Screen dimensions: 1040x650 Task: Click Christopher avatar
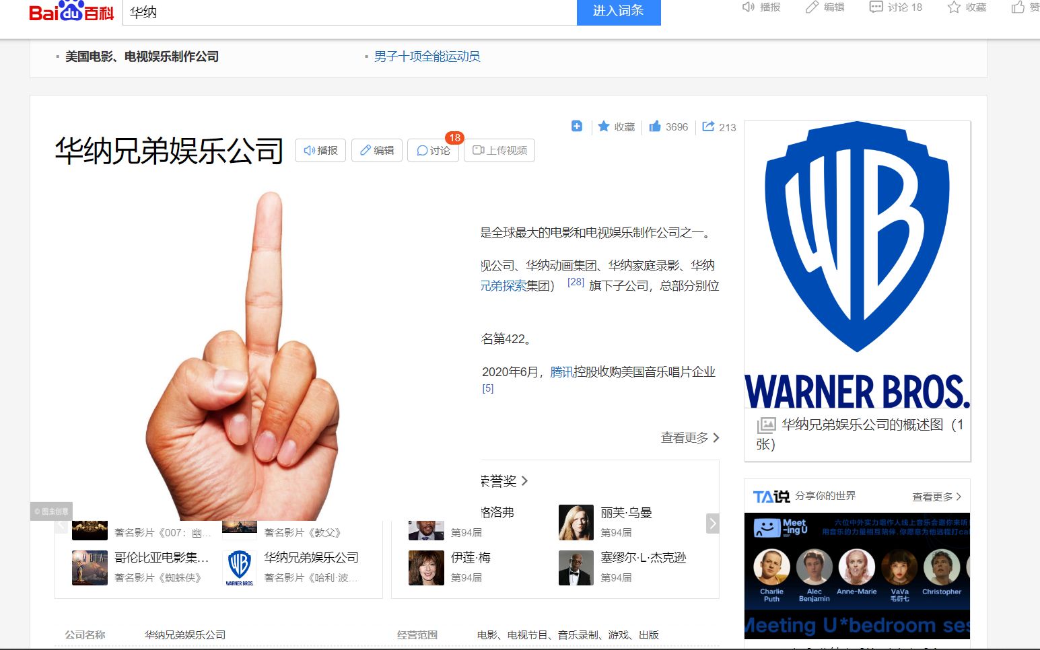click(x=942, y=567)
